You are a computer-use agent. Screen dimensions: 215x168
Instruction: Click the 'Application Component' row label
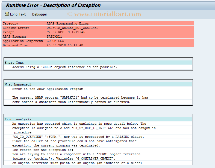click(23, 41)
